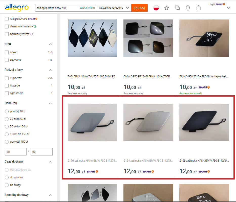Open listing '2123 zaślepka HAKA BMW F30'

coord(204,161)
